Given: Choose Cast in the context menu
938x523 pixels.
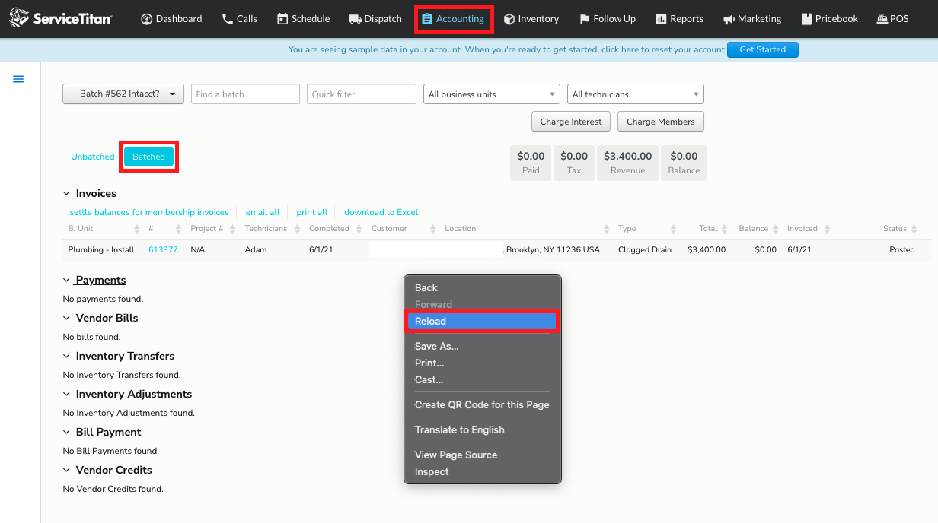Looking at the screenshot, I should pos(482,379).
